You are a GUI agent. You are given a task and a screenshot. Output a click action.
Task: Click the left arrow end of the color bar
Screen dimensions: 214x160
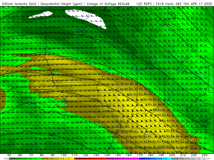click(6, 158)
